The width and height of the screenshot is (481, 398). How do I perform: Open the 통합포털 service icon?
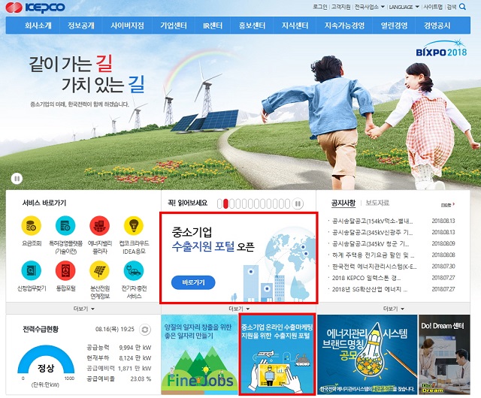[65, 270]
